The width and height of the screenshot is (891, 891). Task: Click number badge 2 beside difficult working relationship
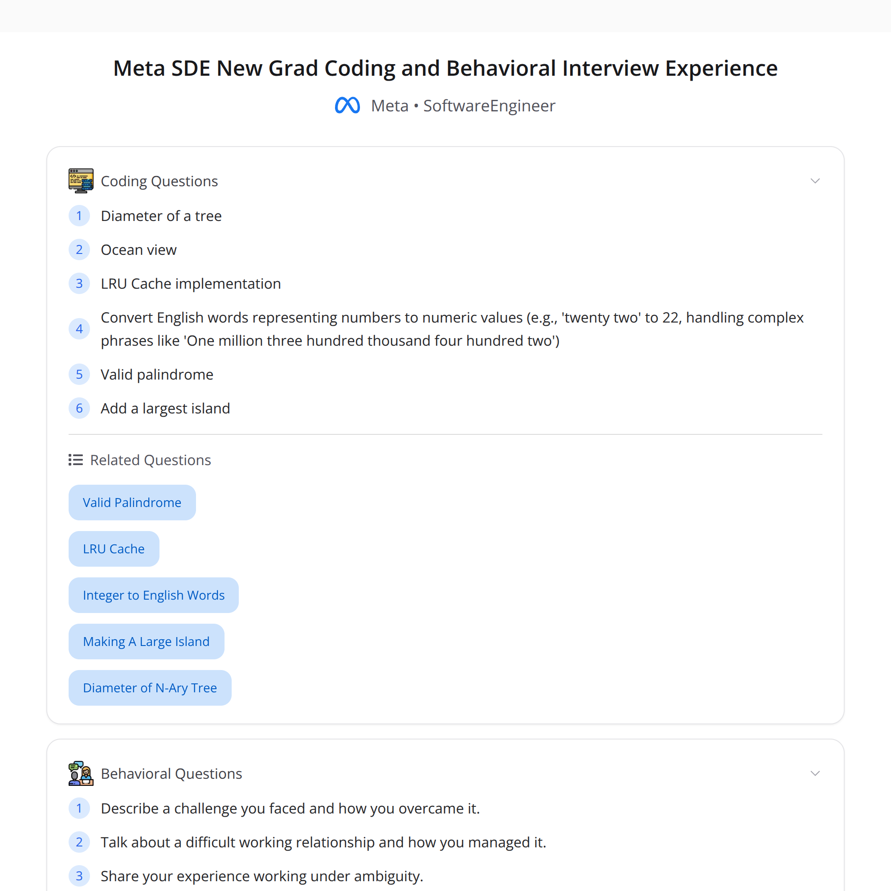tap(79, 842)
